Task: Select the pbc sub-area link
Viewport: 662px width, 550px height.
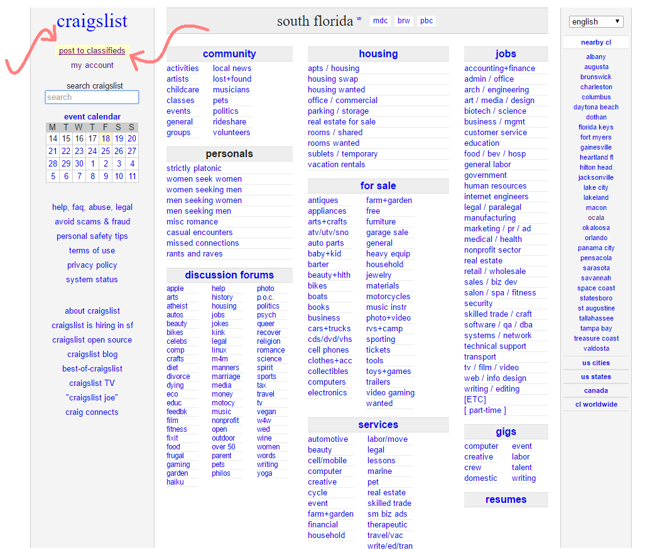Action: point(426,21)
